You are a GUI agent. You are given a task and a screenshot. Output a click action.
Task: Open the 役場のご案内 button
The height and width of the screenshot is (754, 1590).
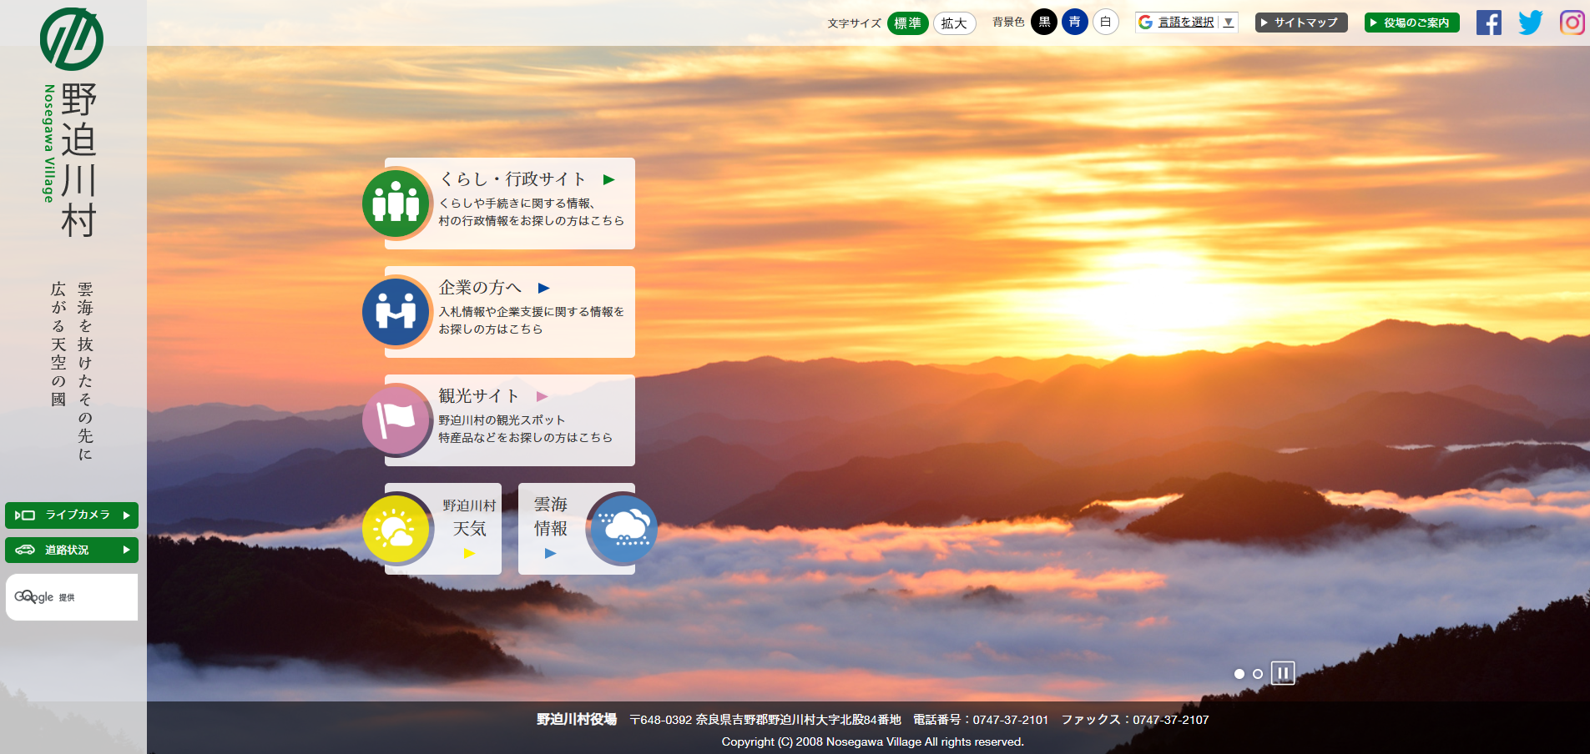[x=1412, y=23]
